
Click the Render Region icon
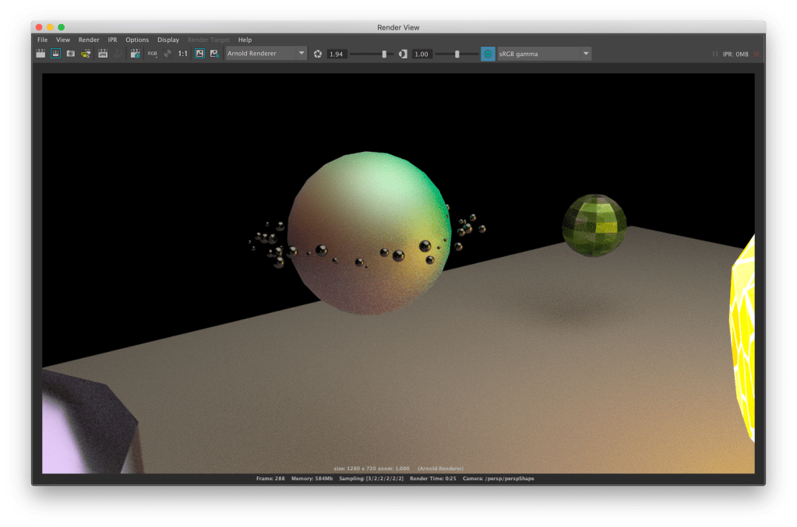click(x=56, y=54)
